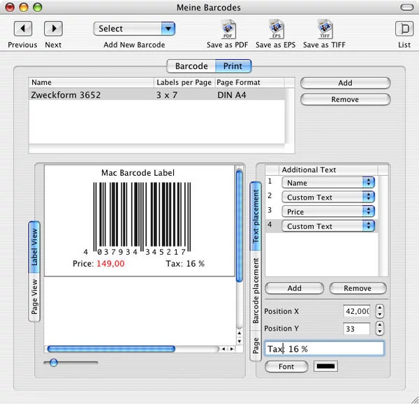Go to the Previous barcode

[23, 29]
